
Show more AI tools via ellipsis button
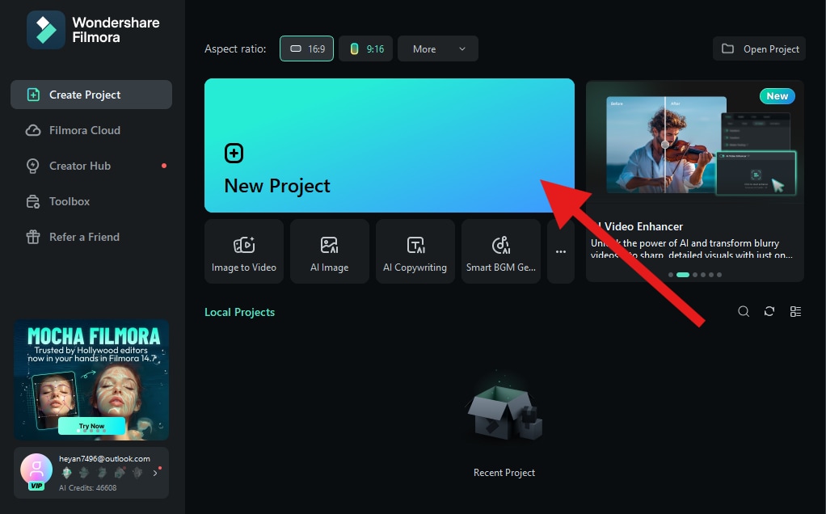pyautogui.click(x=561, y=251)
